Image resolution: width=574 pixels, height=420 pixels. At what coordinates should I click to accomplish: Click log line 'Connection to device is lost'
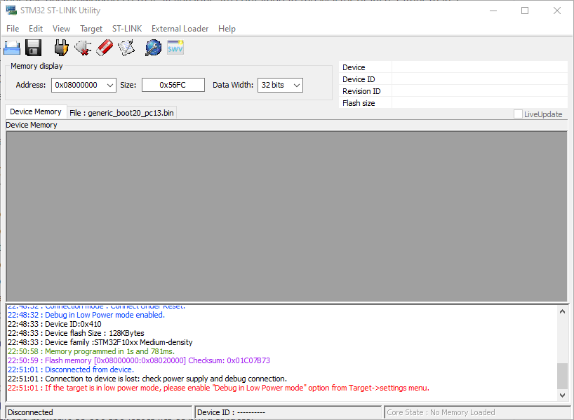[147, 379]
